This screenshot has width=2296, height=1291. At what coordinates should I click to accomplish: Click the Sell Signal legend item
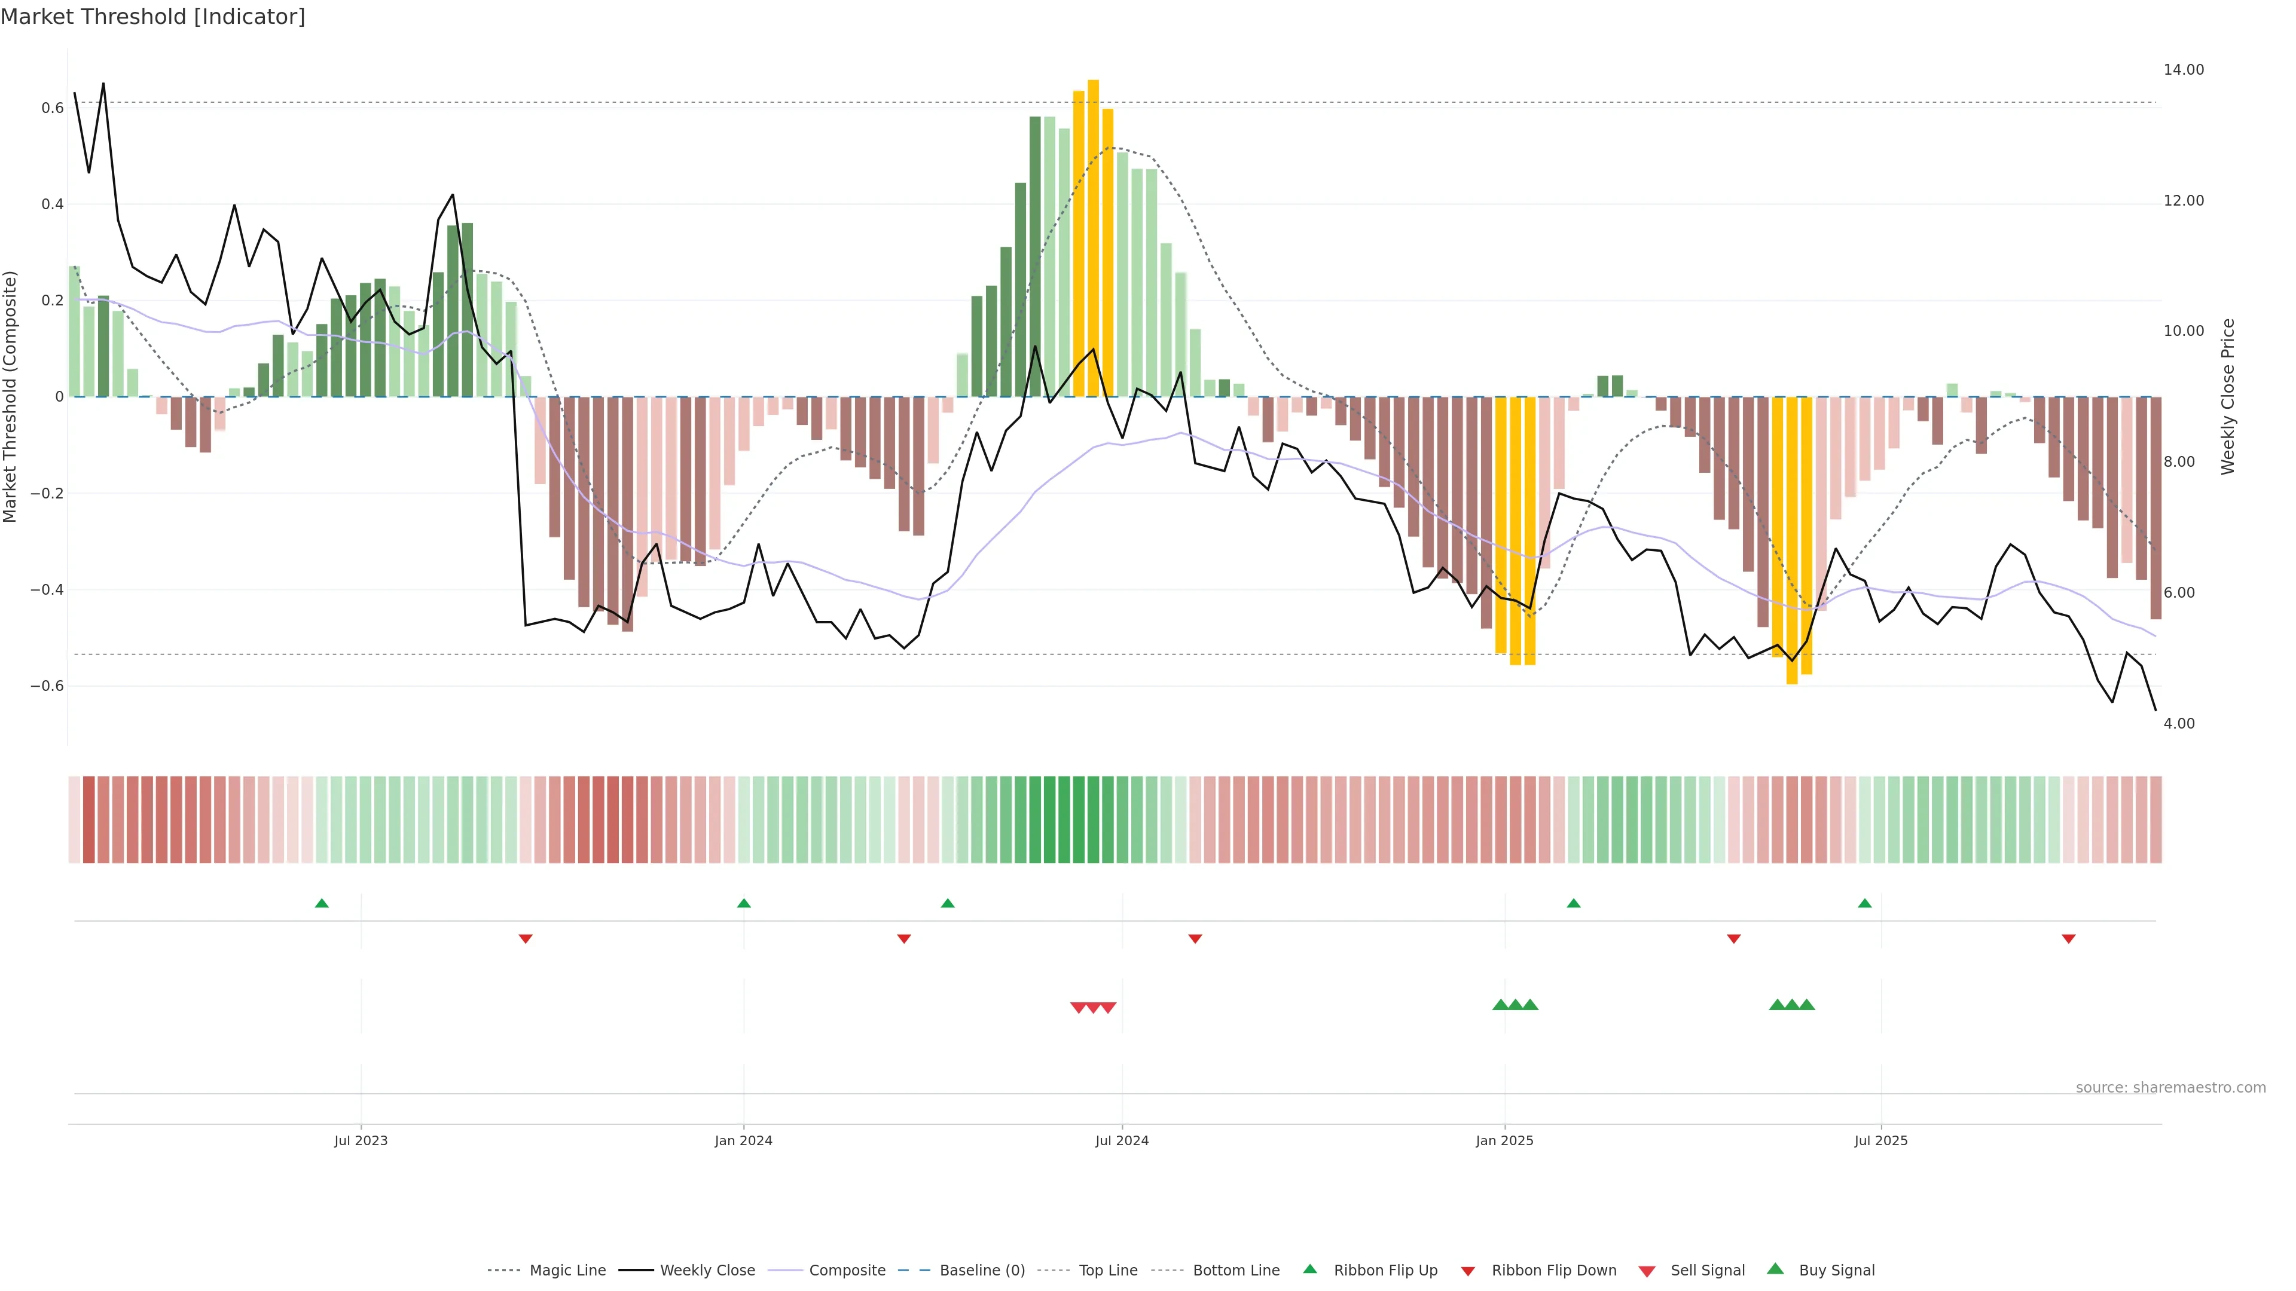[1707, 1271]
